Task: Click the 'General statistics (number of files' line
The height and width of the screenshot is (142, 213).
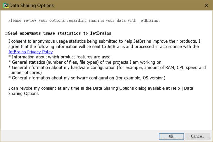Action: point(85,62)
